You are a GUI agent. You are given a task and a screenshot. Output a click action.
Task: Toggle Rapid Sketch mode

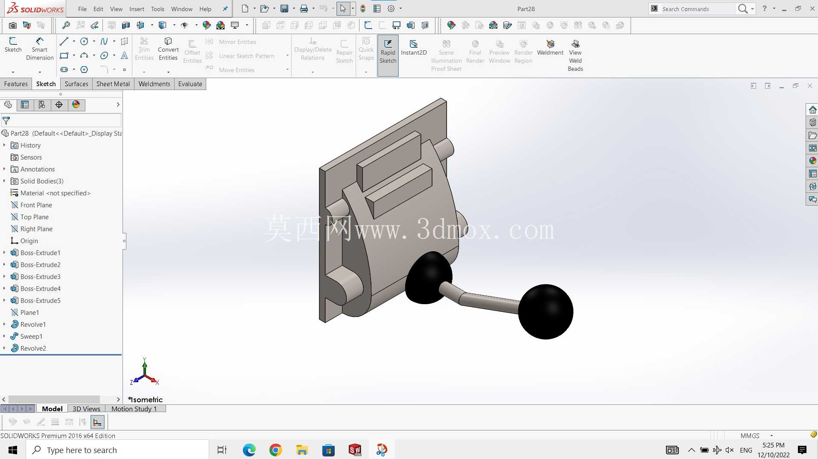(388, 55)
